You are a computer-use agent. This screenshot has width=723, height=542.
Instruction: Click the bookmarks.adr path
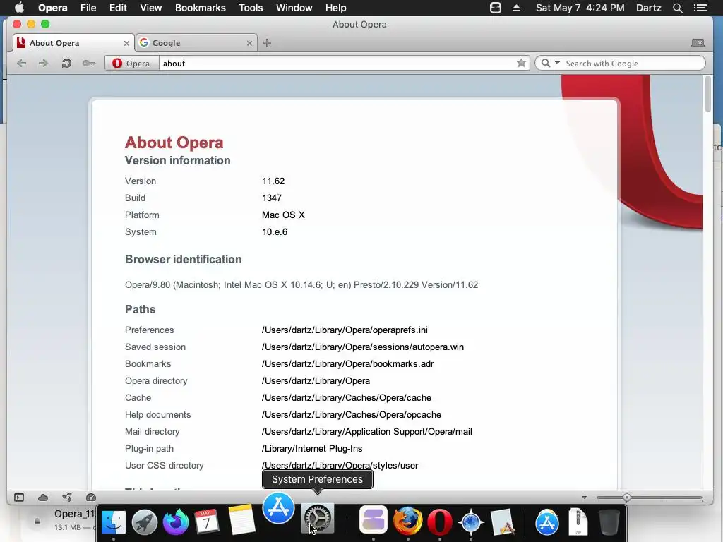click(347, 364)
